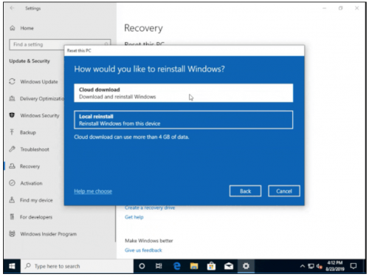Click the Find my device label
369x277 pixels.
36,200
